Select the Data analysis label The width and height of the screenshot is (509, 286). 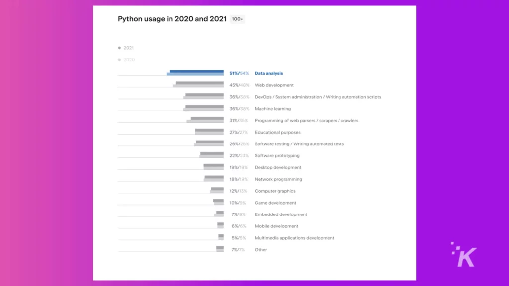pos(269,73)
